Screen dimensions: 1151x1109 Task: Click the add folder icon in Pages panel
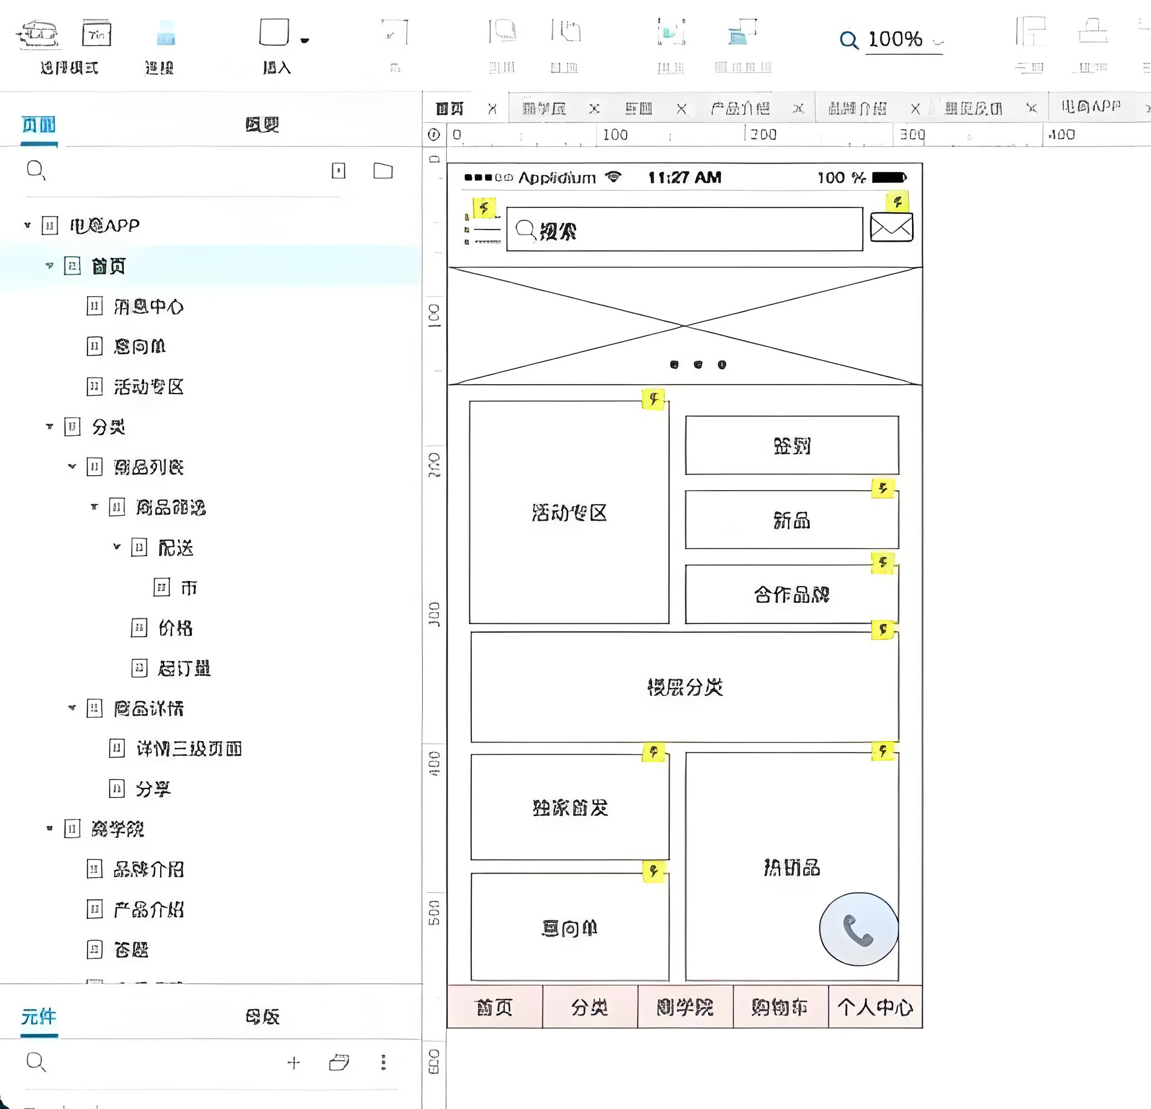[x=383, y=171]
